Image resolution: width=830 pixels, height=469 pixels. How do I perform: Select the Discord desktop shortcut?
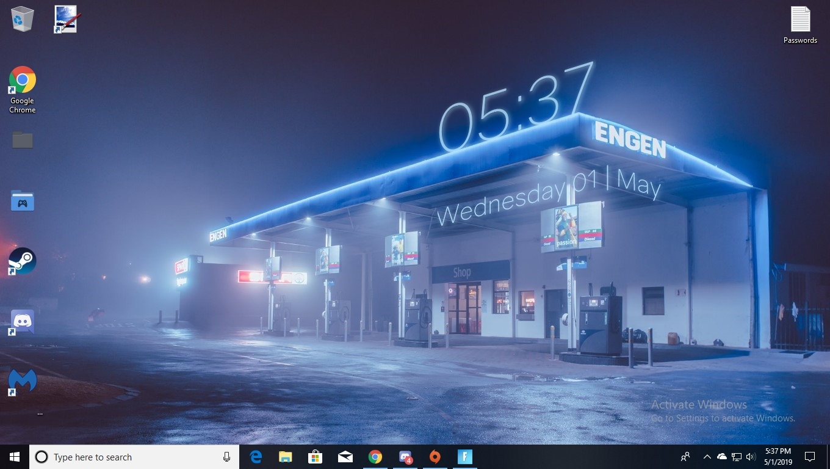[x=23, y=322]
